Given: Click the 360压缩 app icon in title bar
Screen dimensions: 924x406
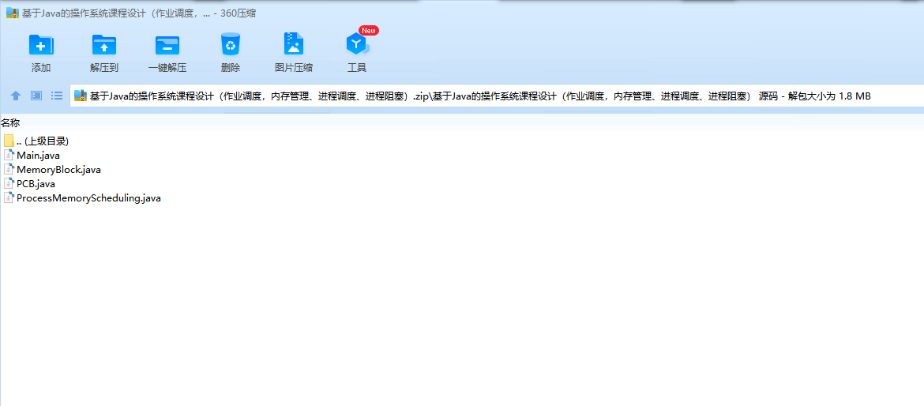Looking at the screenshot, I should (13, 13).
